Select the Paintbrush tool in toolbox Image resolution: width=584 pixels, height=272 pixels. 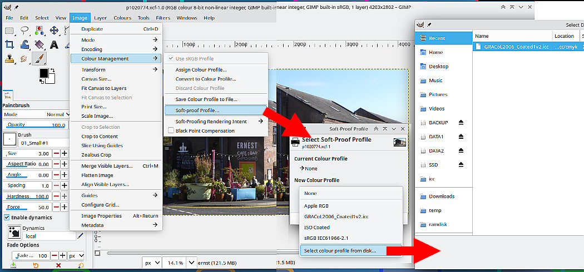coord(39,58)
